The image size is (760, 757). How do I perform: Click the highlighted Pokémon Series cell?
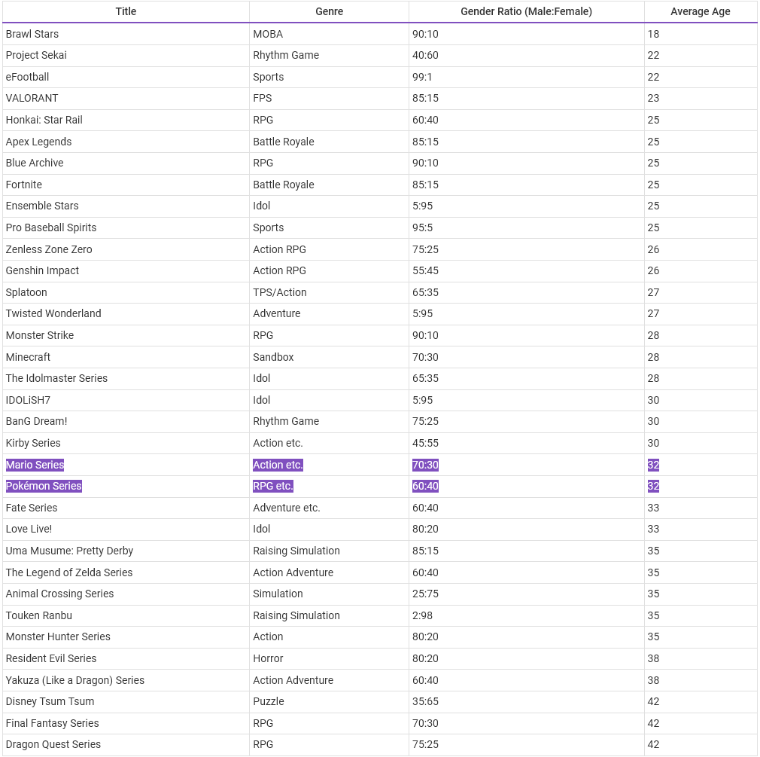(126, 487)
